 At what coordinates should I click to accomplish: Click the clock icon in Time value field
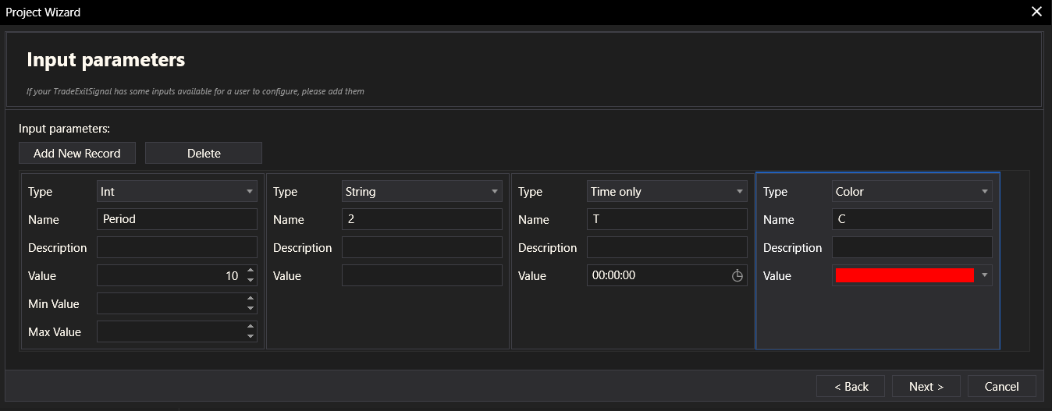click(737, 275)
